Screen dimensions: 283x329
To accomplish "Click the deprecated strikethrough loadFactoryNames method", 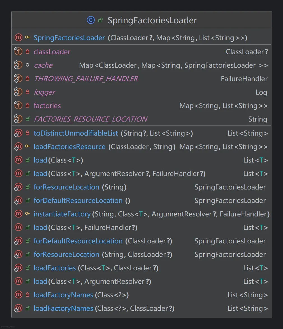I will [63, 308].
